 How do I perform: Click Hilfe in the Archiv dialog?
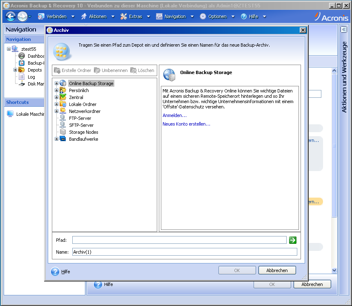[60, 272]
